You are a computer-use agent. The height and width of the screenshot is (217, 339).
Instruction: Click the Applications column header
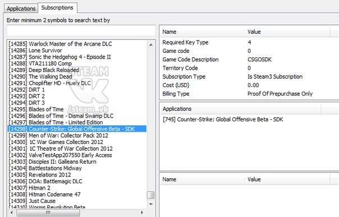(x=240, y=108)
